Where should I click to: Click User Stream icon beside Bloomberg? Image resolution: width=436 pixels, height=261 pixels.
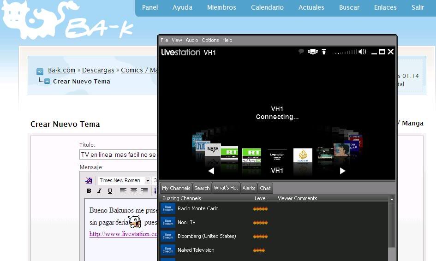(168, 236)
